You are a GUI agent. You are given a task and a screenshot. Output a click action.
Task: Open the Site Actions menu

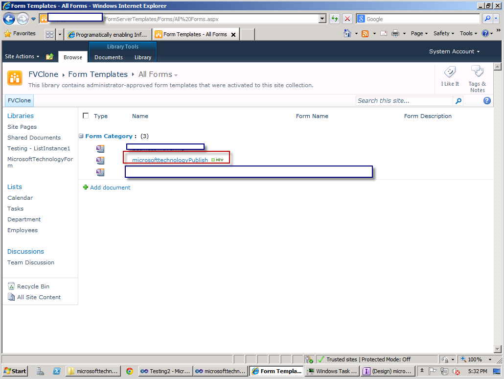[22, 56]
